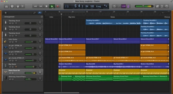Open the Library panel icon

(x=6, y=6)
